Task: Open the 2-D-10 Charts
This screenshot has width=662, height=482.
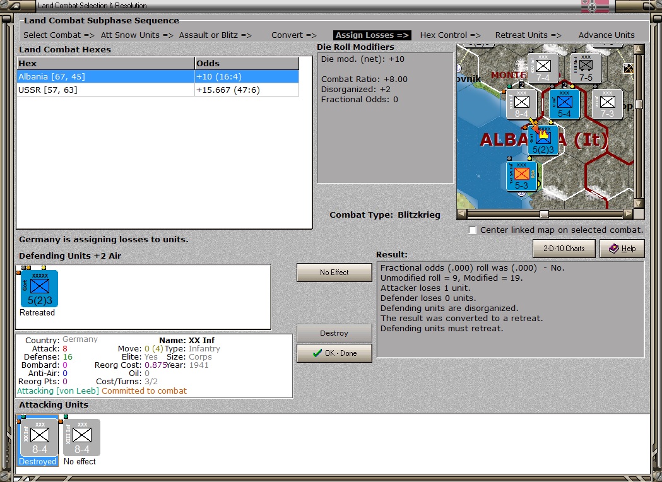Action: (x=564, y=249)
